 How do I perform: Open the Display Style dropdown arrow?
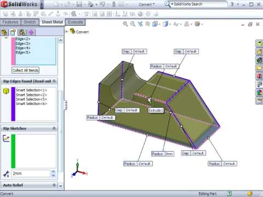170,24
